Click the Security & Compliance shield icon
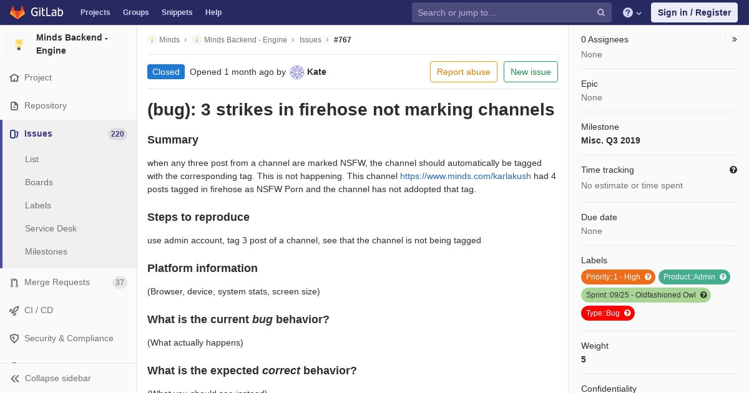This screenshot has width=749, height=393. pos(14,339)
